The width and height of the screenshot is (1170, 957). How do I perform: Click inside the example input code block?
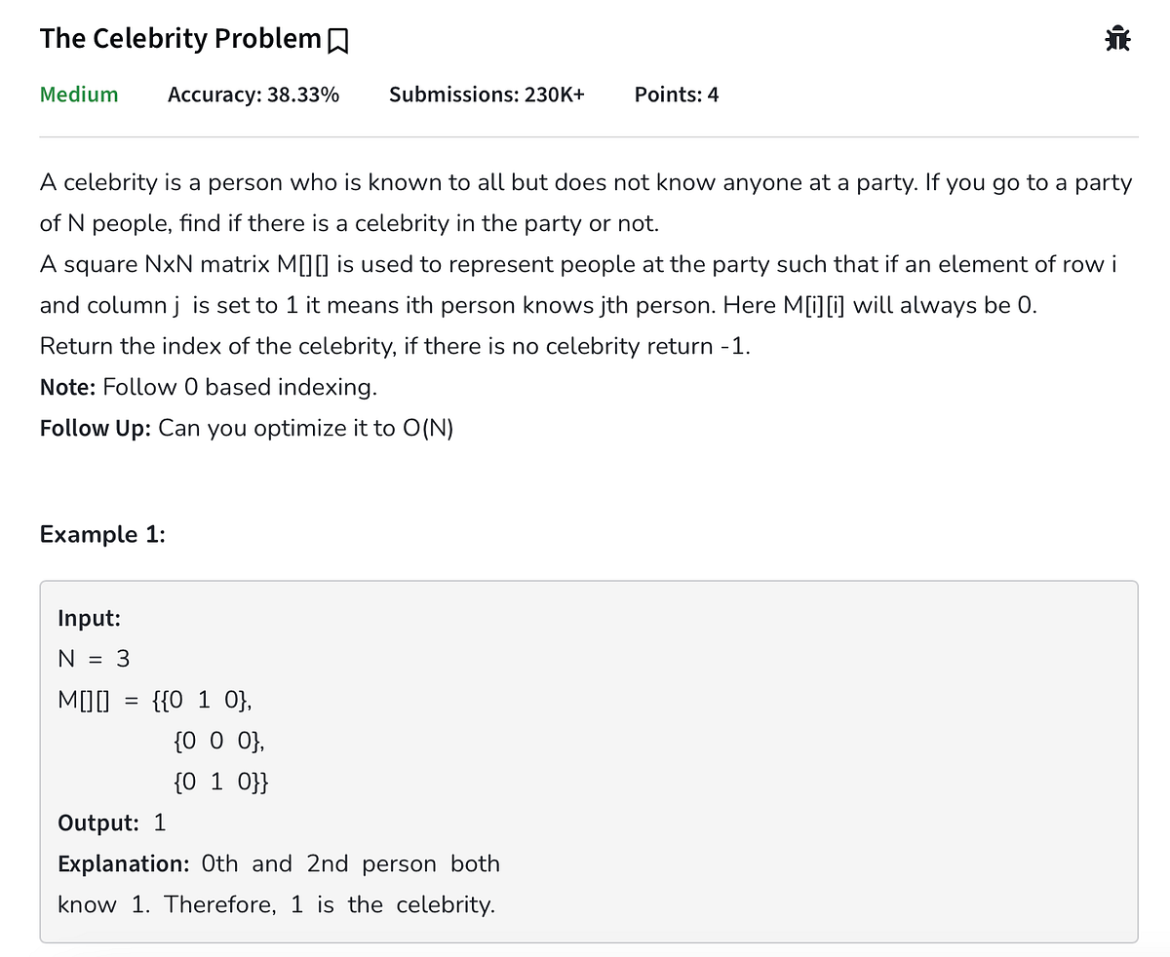(x=195, y=699)
